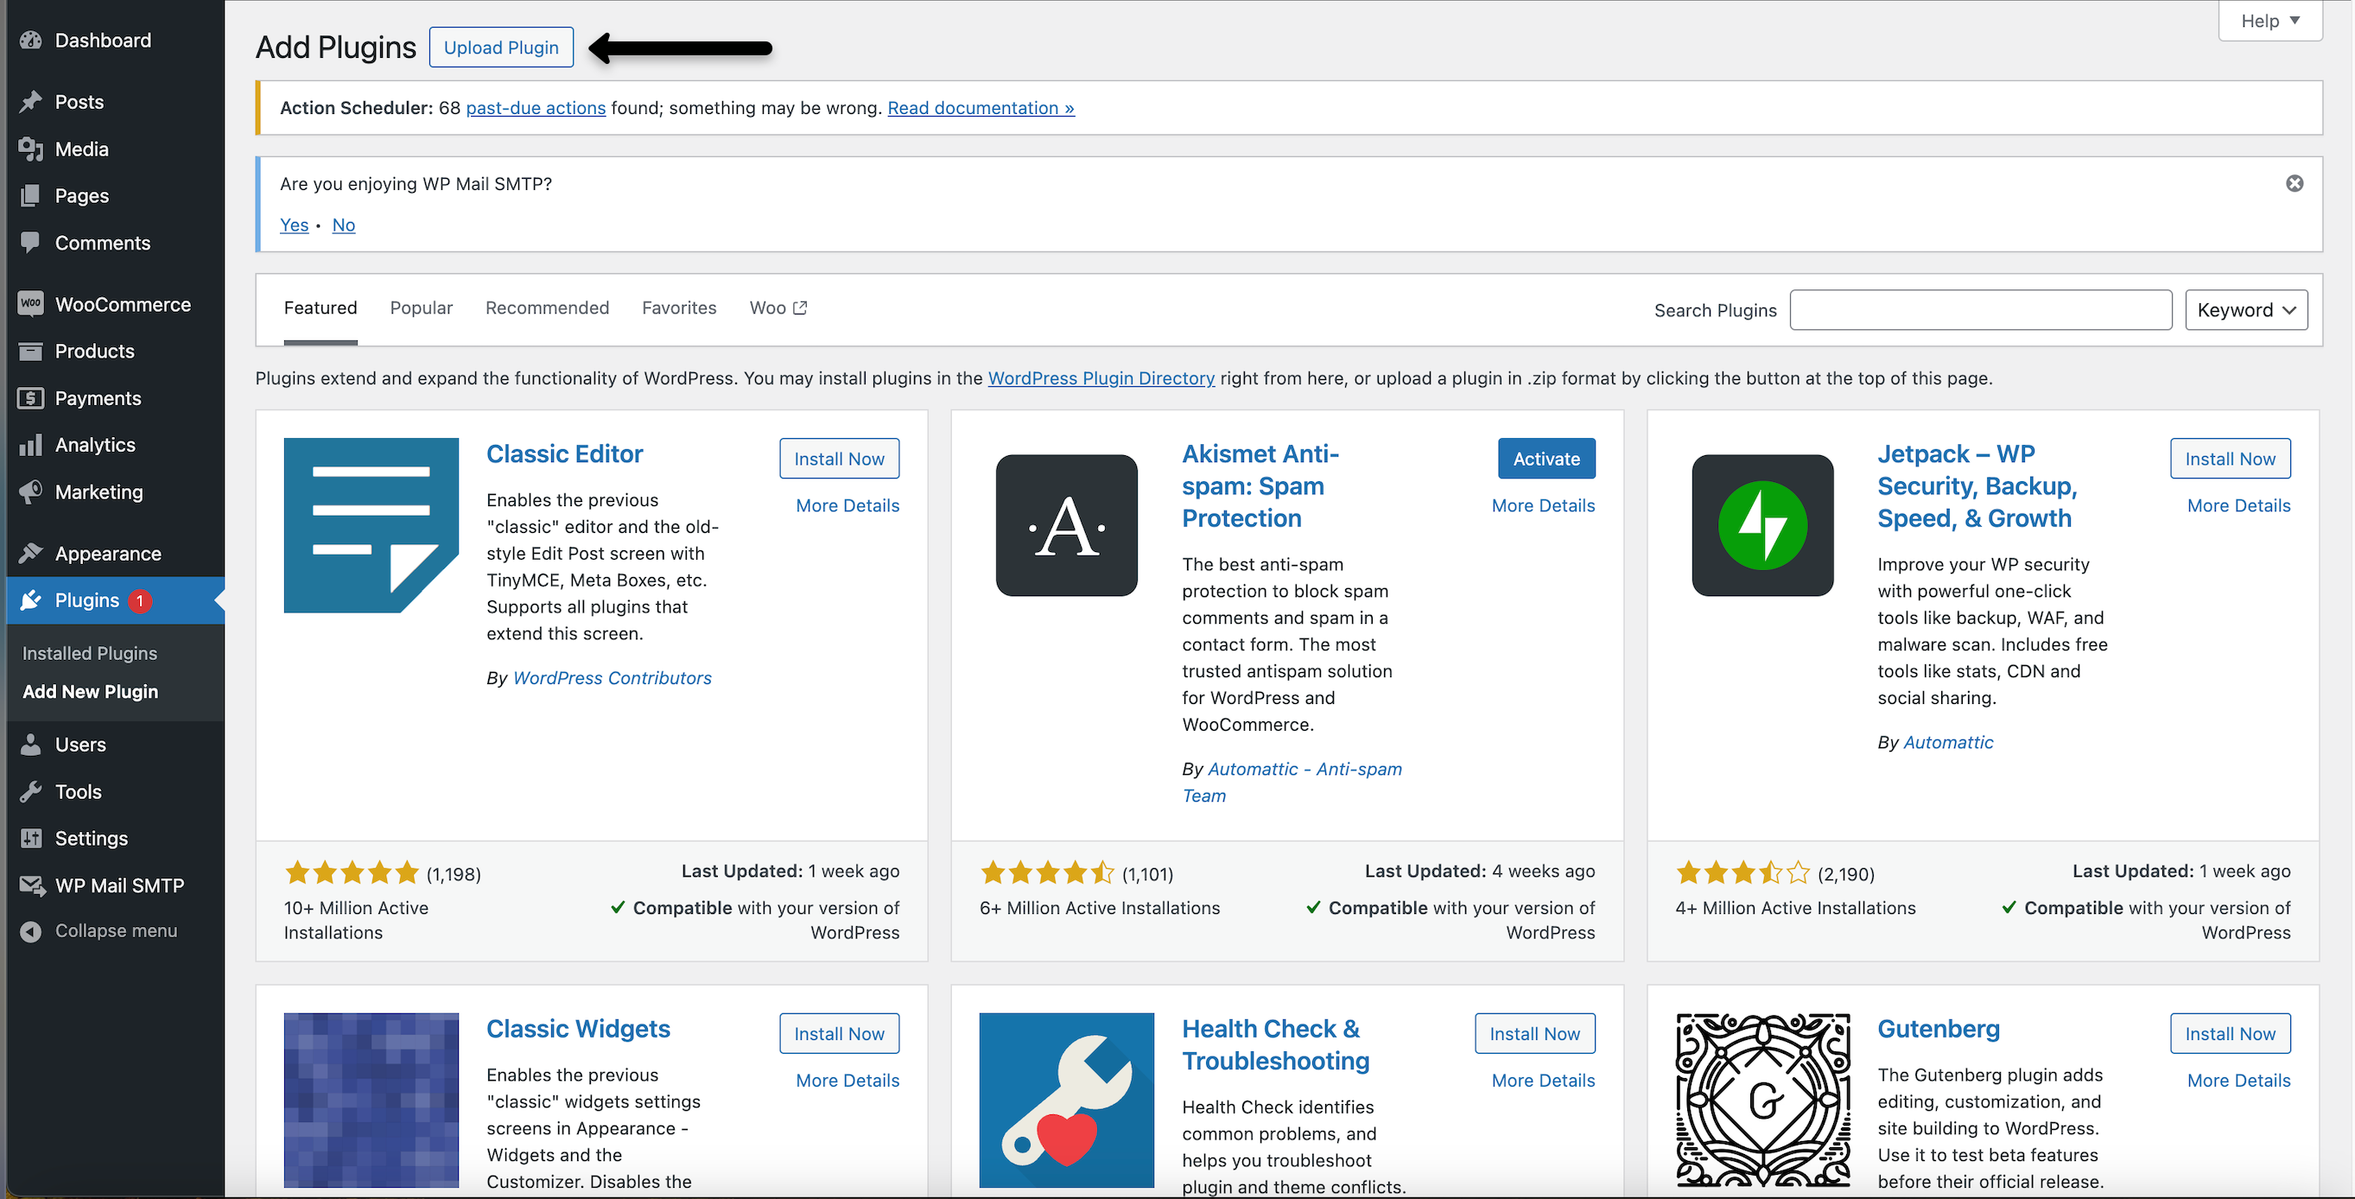View More Details for Classic Widgets
Image resolution: width=2355 pixels, height=1199 pixels.
[847, 1080]
